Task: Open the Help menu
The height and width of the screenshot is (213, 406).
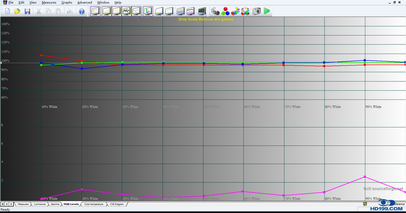Action: tap(118, 2)
